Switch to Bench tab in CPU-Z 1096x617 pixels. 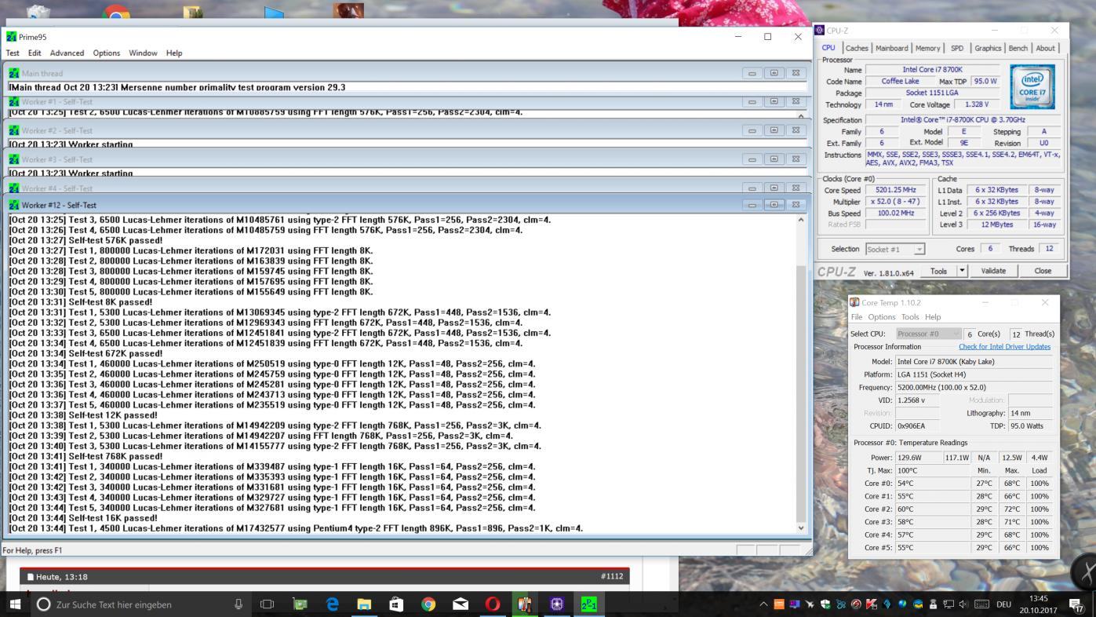(1018, 48)
